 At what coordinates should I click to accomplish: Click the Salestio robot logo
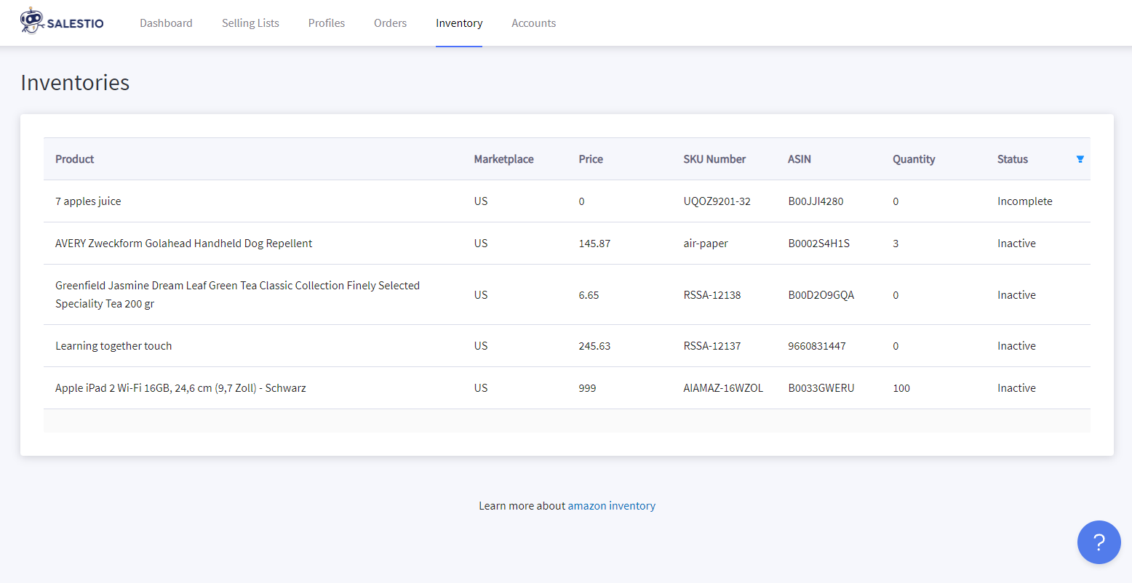pos(62,22)
